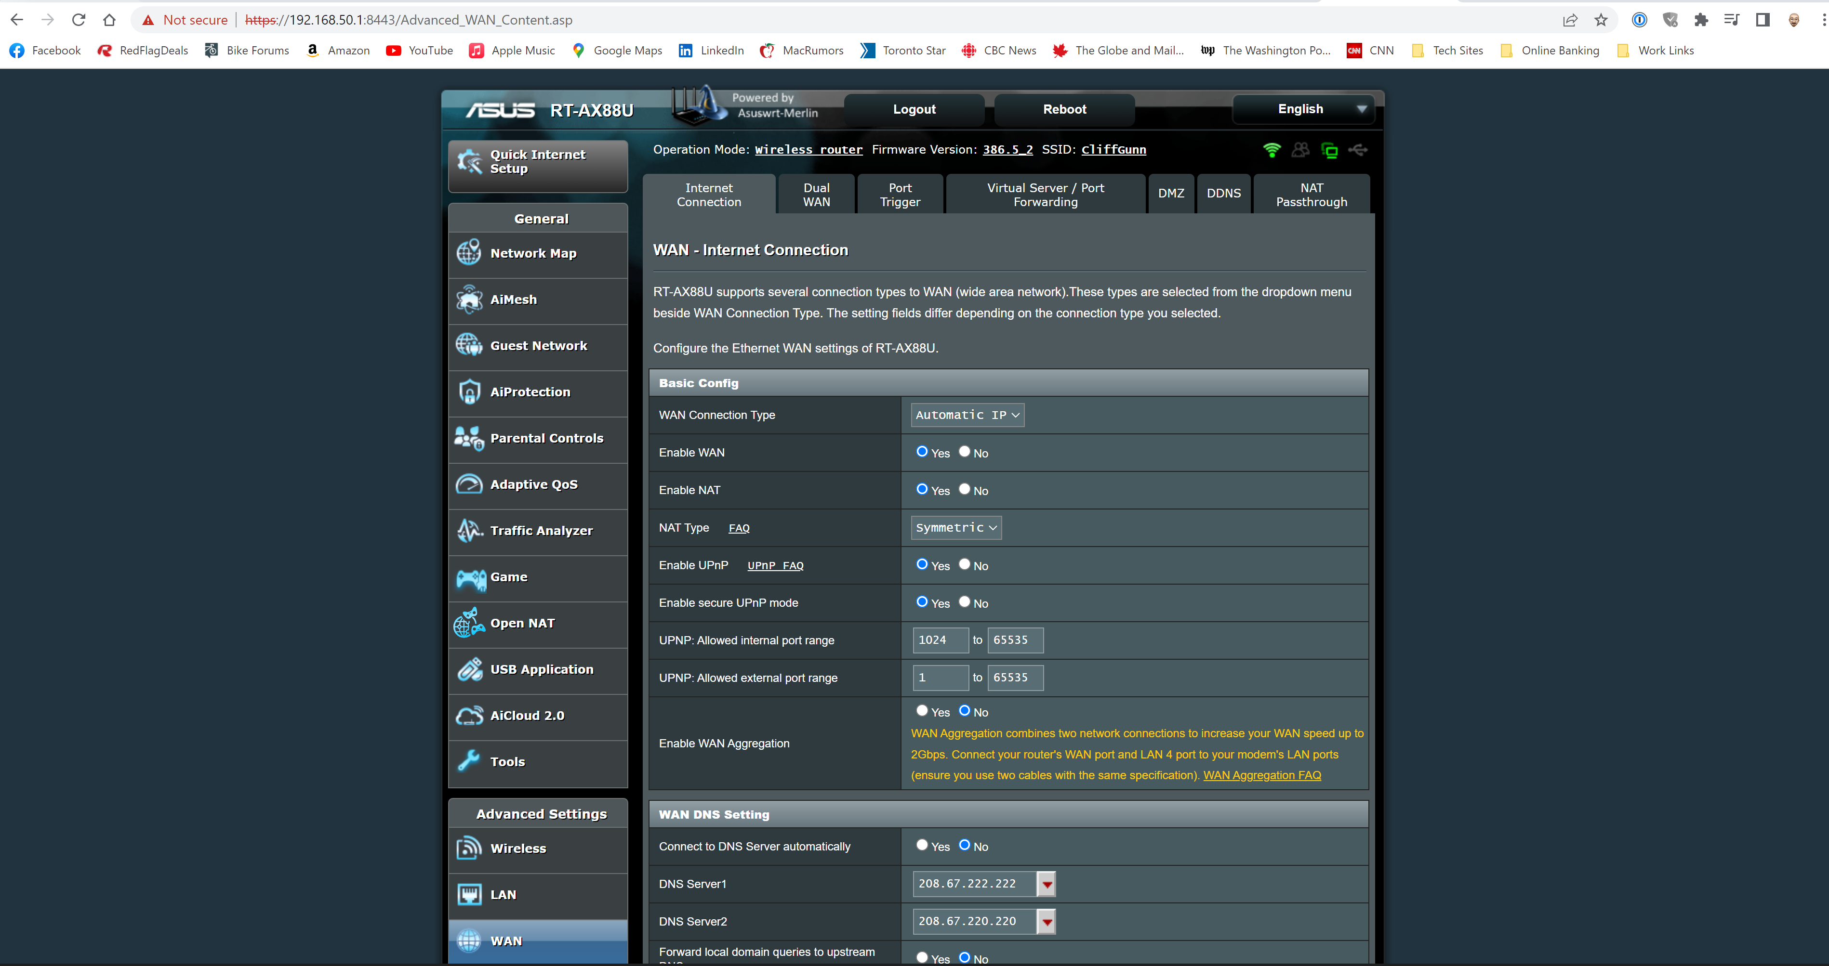1829x966 pixels.
Task: Click the DNS Server1 address field
Action: [974, 884]
